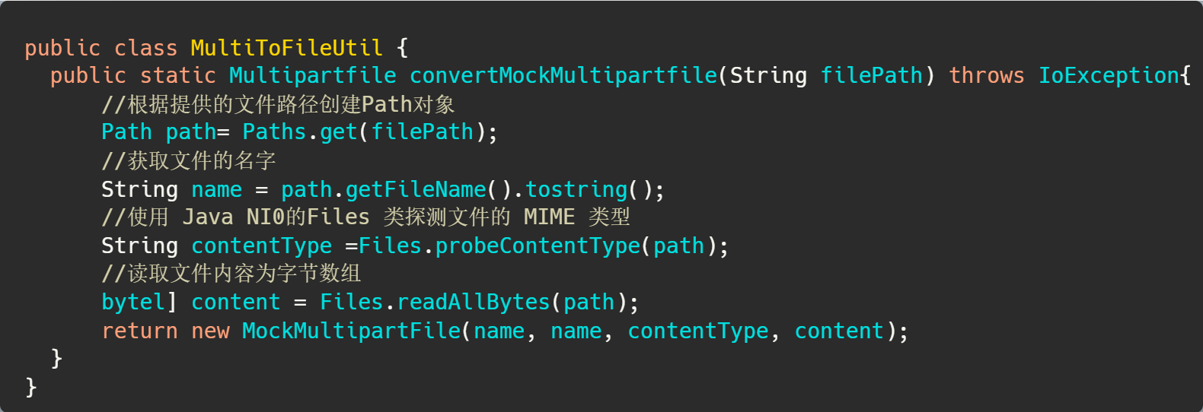Click the last content argument in return statement

point(838,331)
